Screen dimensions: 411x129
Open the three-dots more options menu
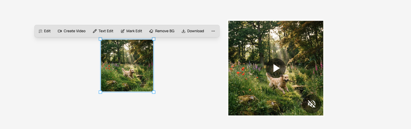[213, 31]
